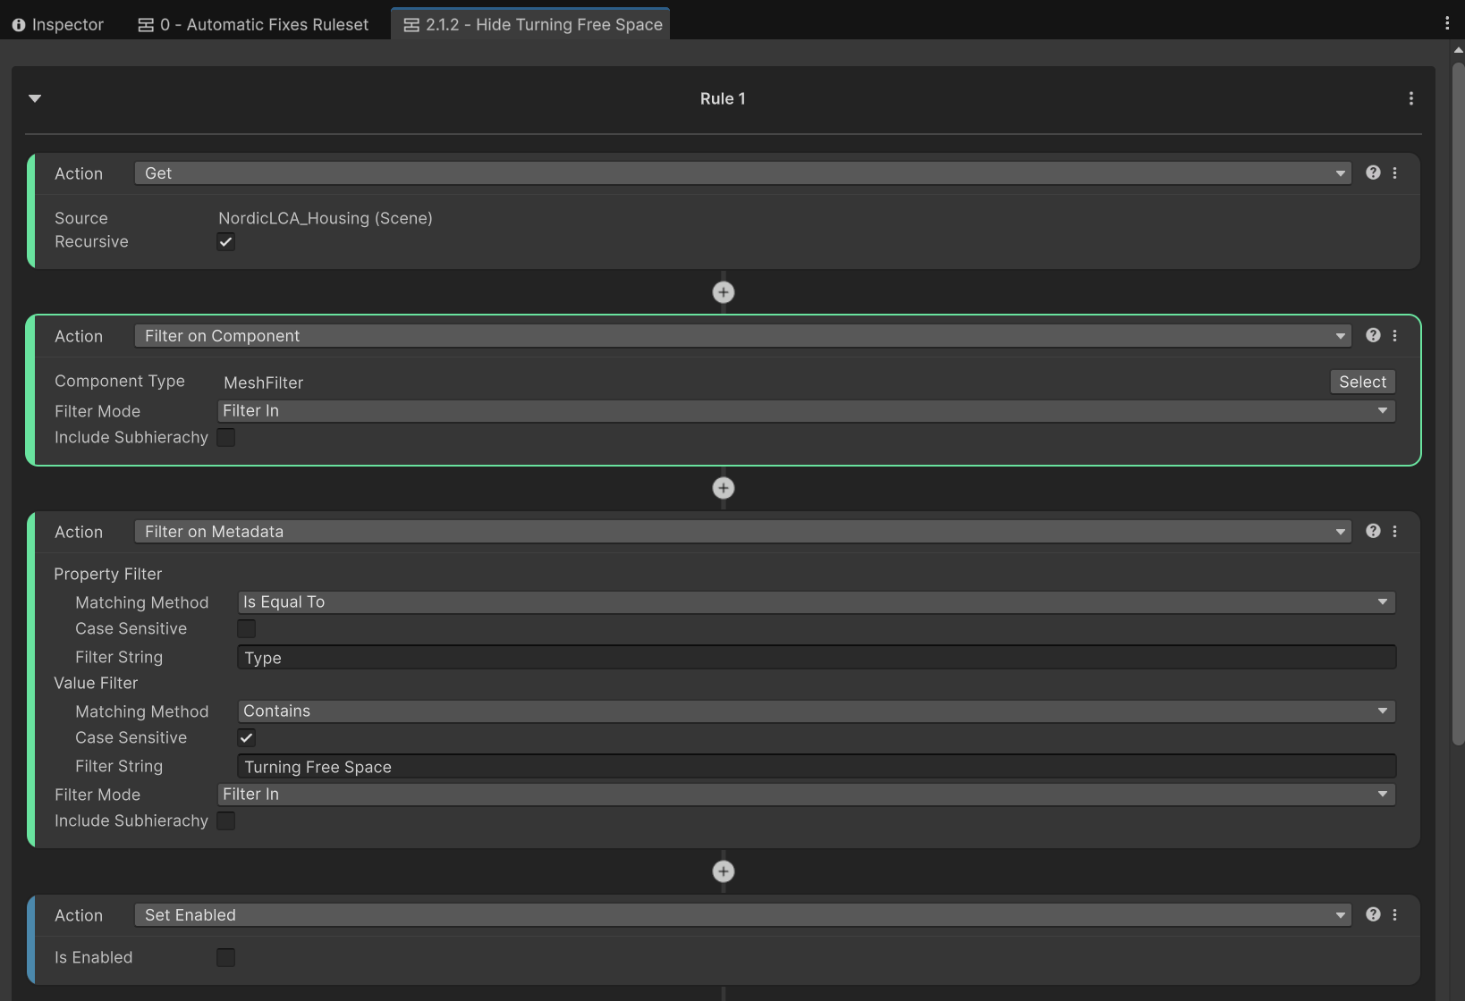Open help for the Get action
The image size is (1465, 1001).
pos(1373,172)
